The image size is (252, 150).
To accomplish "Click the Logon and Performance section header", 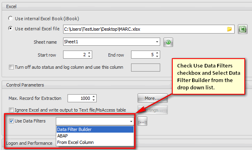I will [x=29, y=143].
